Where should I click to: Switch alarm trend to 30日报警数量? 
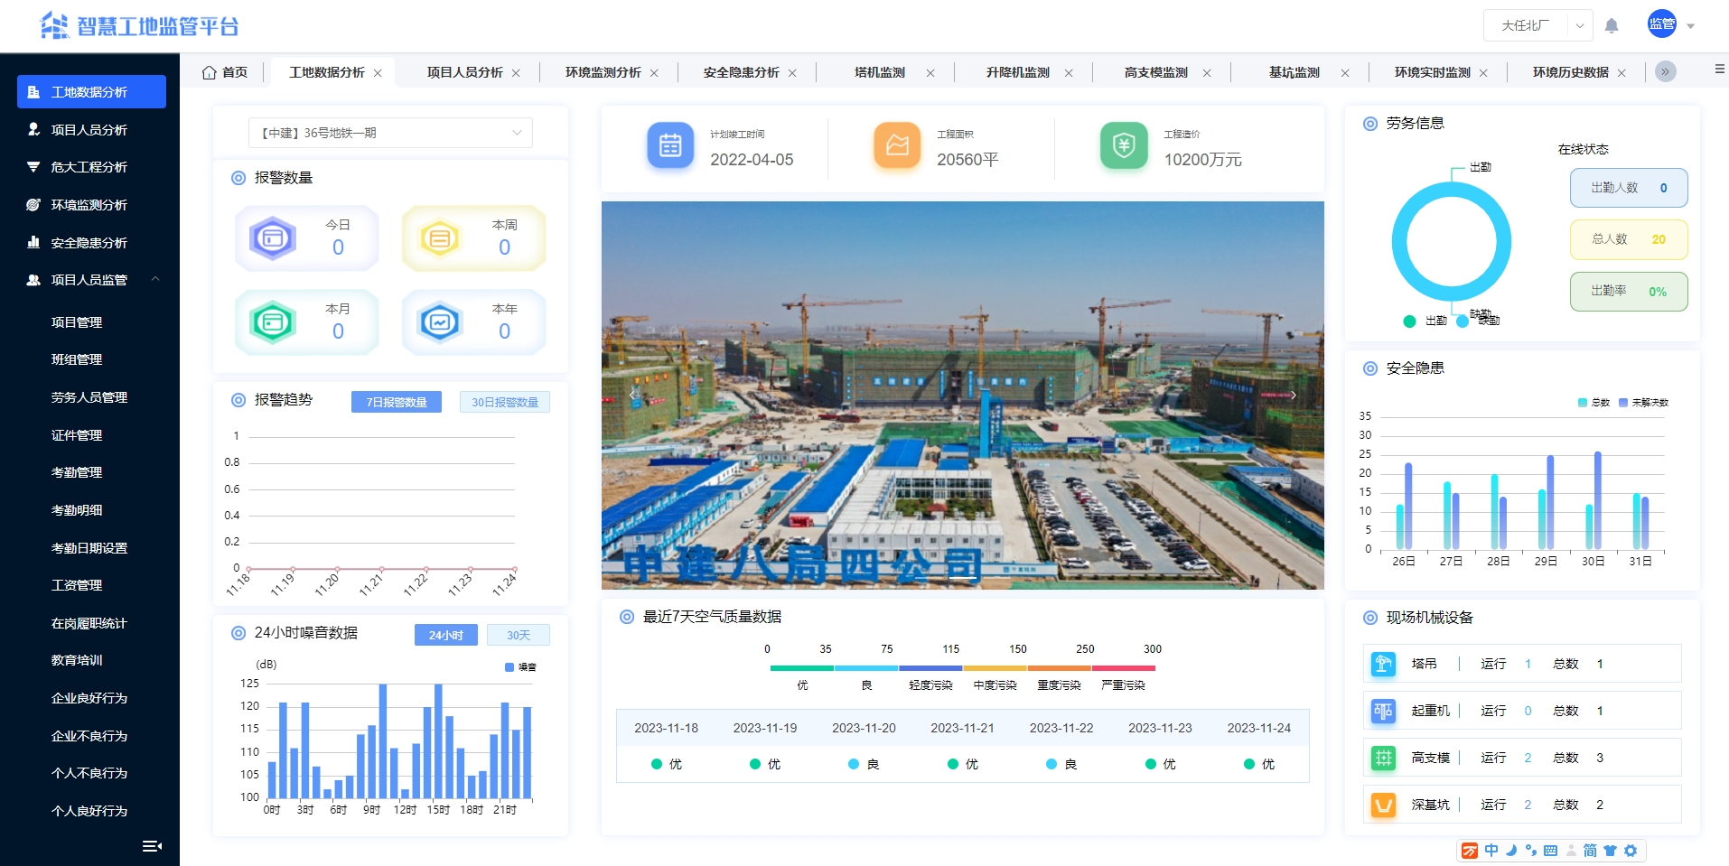(505, 402)
